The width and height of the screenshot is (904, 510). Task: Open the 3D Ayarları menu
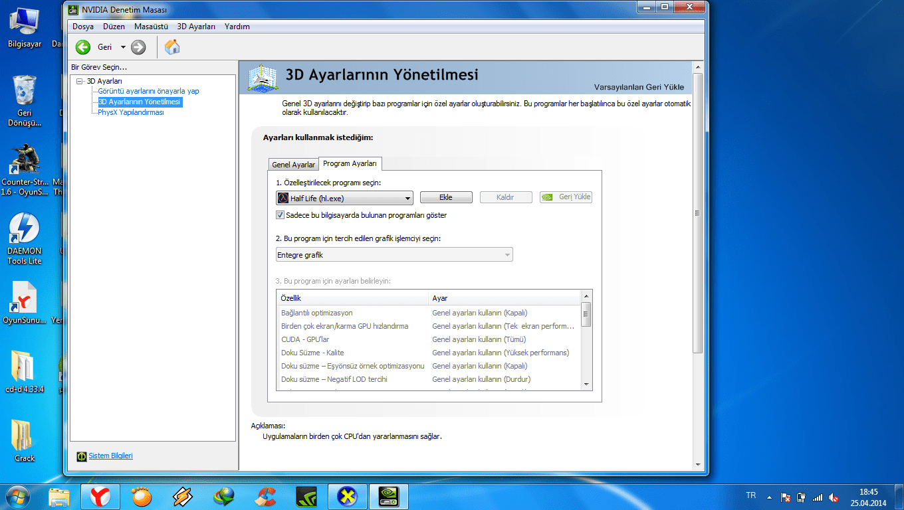[x=196, y=27]
